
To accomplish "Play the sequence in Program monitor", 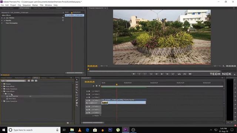I will 162,74.
